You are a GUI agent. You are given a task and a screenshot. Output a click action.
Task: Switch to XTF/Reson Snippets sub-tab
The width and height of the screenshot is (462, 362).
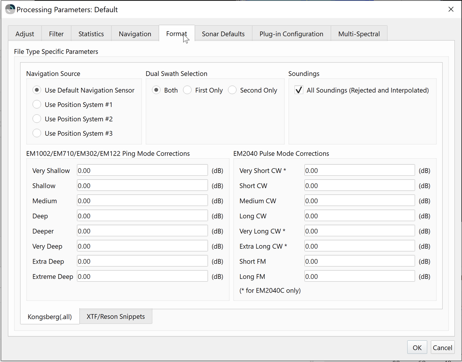point(116,316)
